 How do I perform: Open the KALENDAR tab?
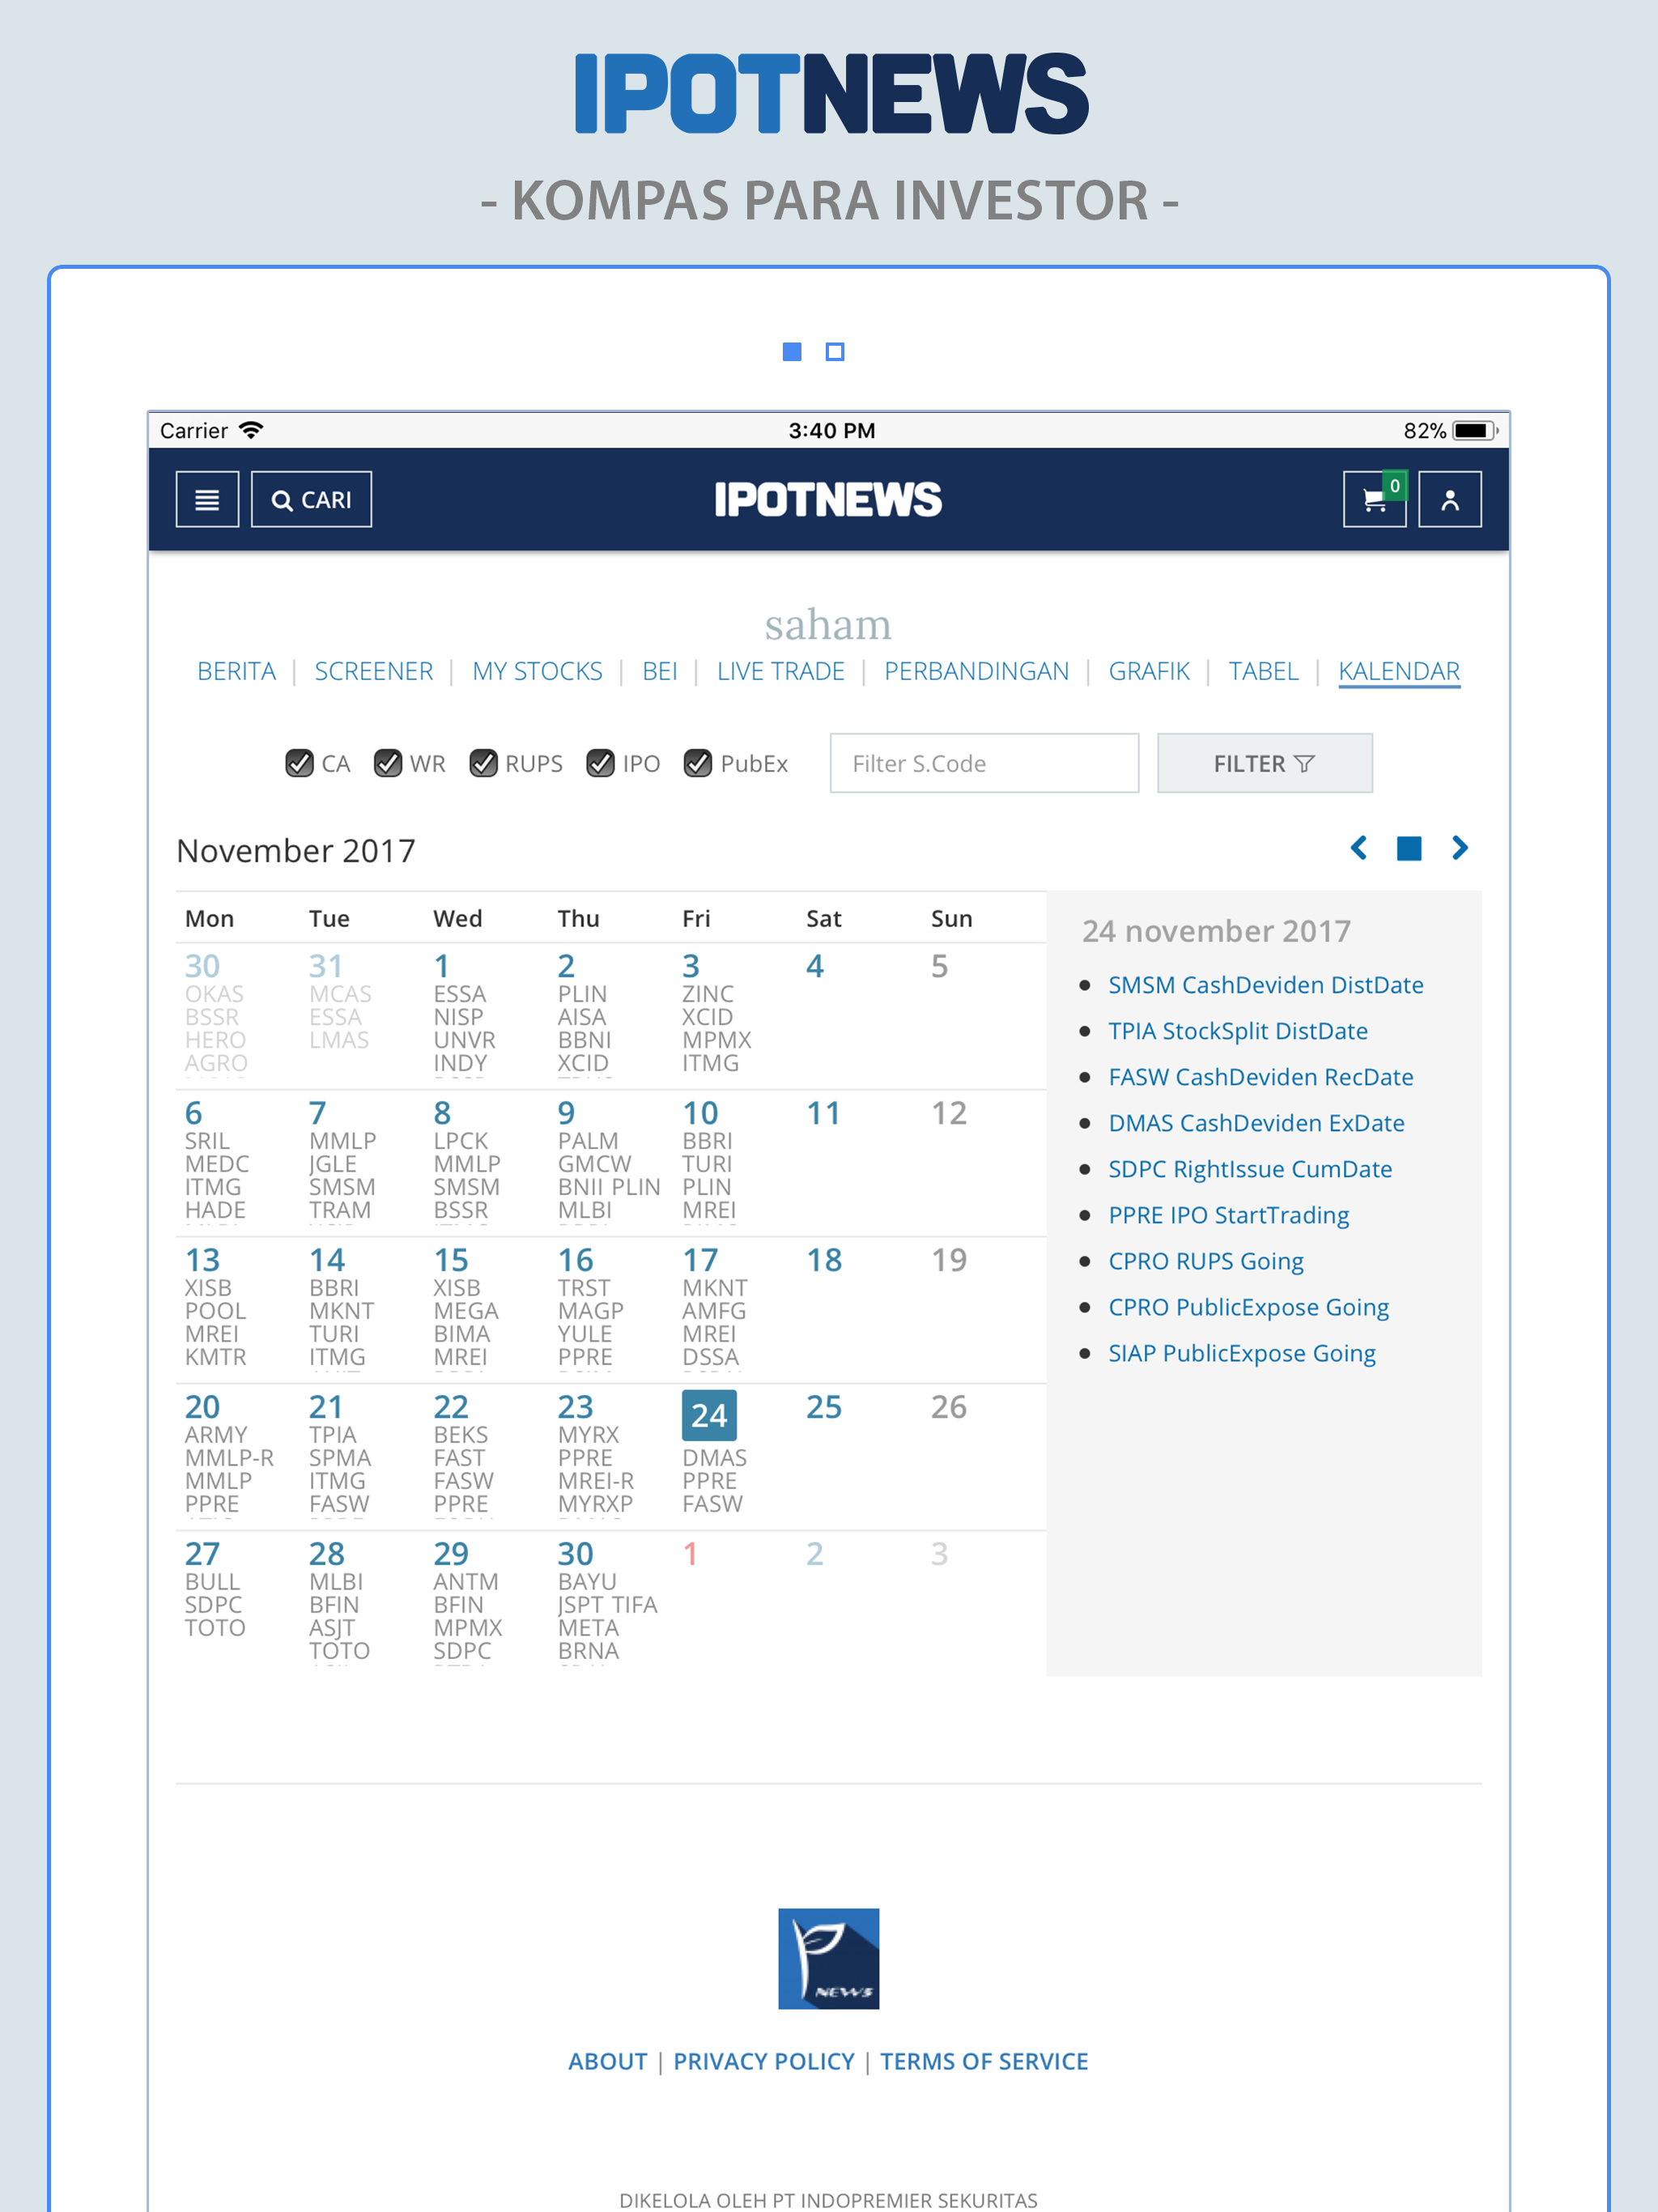(x=1399, y=671)
